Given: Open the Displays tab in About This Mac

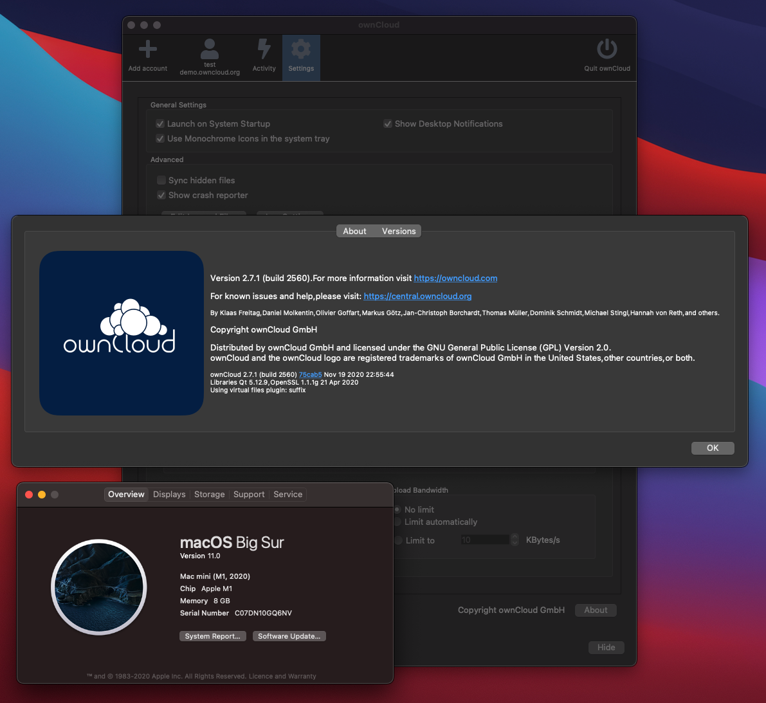Looking at the screenshot, I should coord(169,495).
